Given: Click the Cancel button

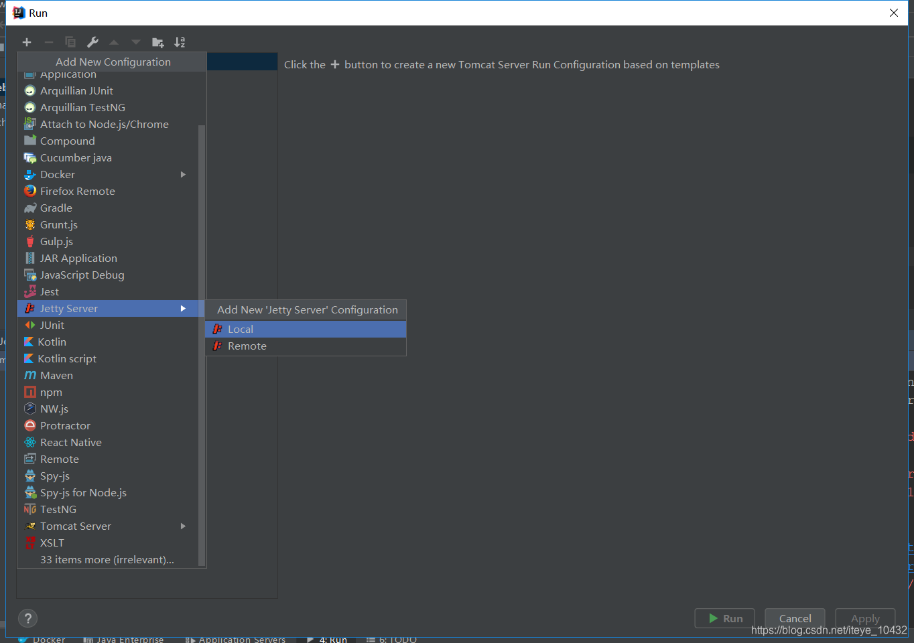Looking at the screenshot, I should pos(795,618).
